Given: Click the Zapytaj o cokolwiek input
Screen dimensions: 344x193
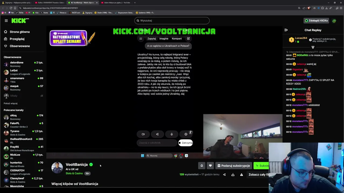Looking at the screenshot, I should (157, 143).
